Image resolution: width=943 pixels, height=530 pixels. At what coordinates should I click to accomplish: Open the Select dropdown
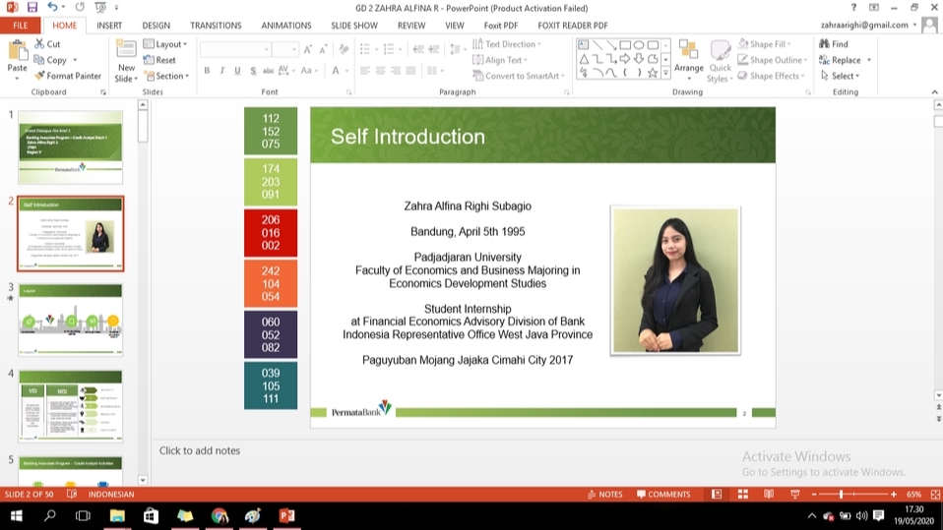coord(841,76)
